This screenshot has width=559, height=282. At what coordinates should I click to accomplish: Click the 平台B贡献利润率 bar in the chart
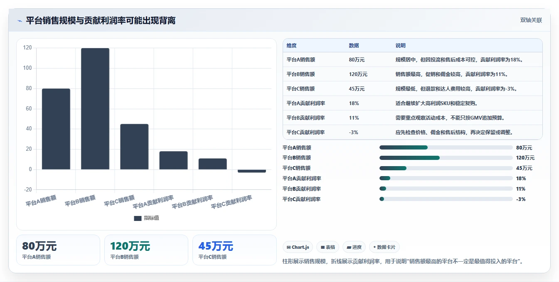212,164
